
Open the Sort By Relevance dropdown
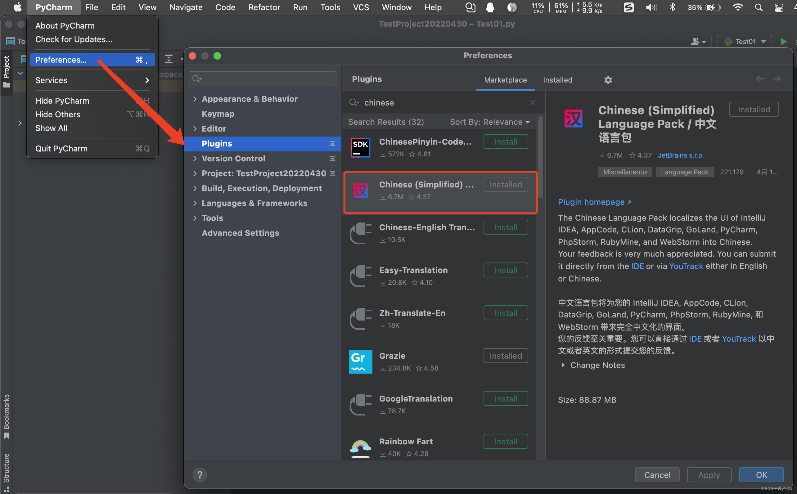[x=489, y=122]
